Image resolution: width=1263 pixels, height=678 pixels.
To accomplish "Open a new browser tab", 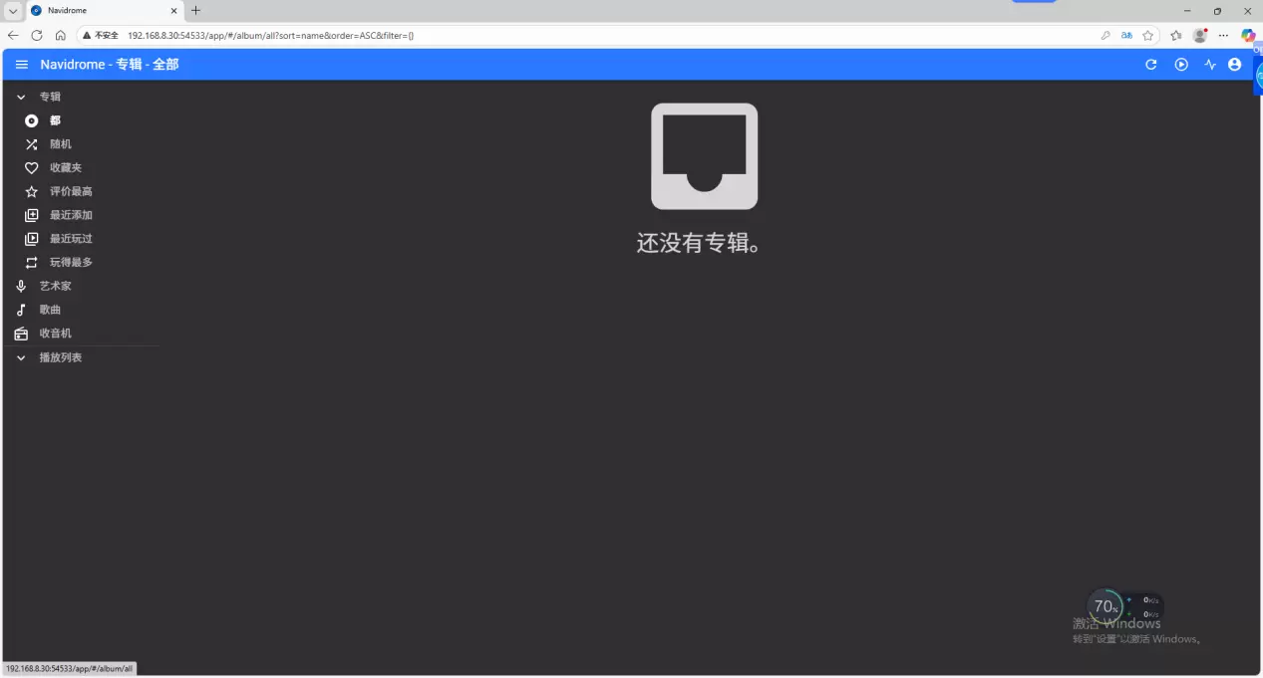I will (x=196, y=11).
